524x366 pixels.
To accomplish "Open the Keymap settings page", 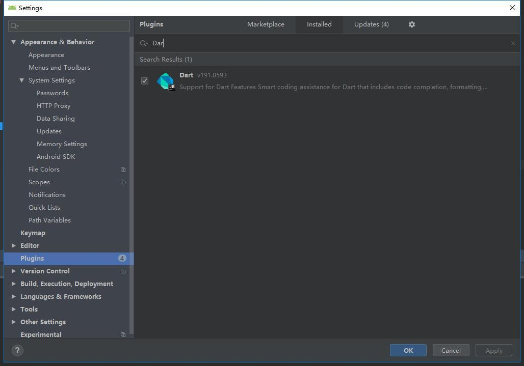I will click(x=33, y=233).
